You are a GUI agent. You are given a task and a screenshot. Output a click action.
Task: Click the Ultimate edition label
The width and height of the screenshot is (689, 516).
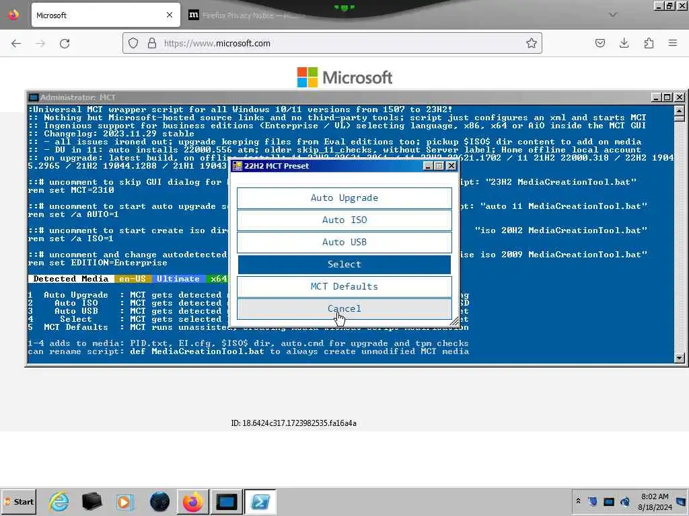(x=178, y=279)
